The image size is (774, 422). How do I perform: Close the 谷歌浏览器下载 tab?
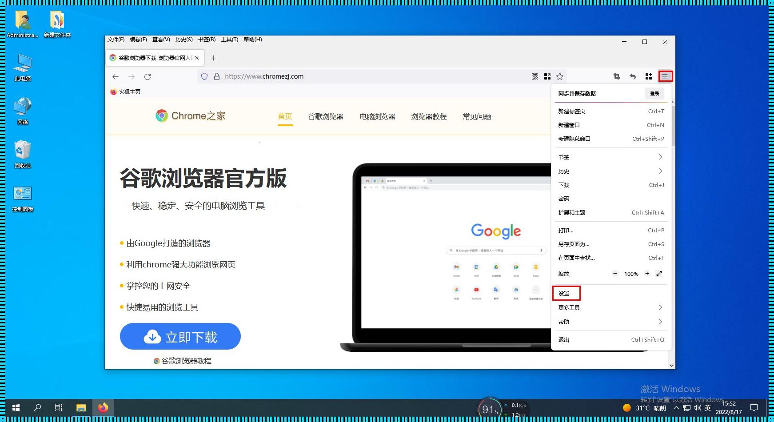(x=197, y=58)
